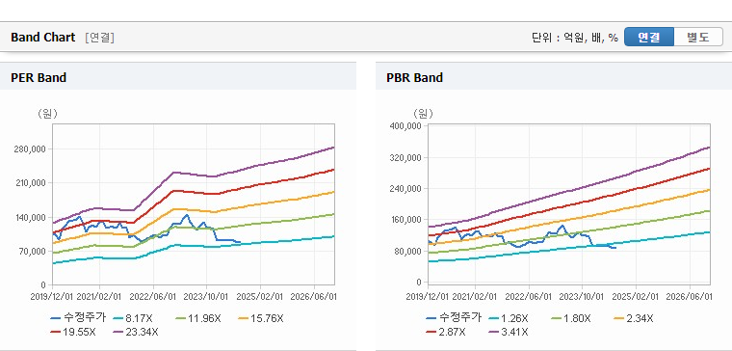Image resolution: width=732 pixels, height=351 pixels.
Task: Click the 400,000 label on PBR chart axis
Action: (x=406, y=126)
